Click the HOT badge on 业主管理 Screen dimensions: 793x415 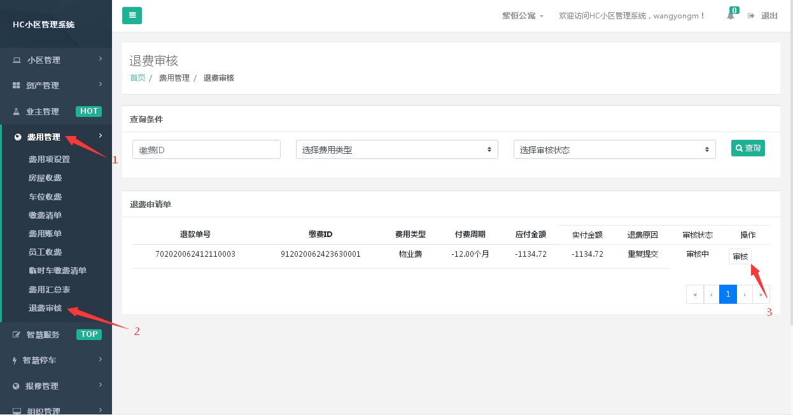pyautogui.click(x=89, y=111)
